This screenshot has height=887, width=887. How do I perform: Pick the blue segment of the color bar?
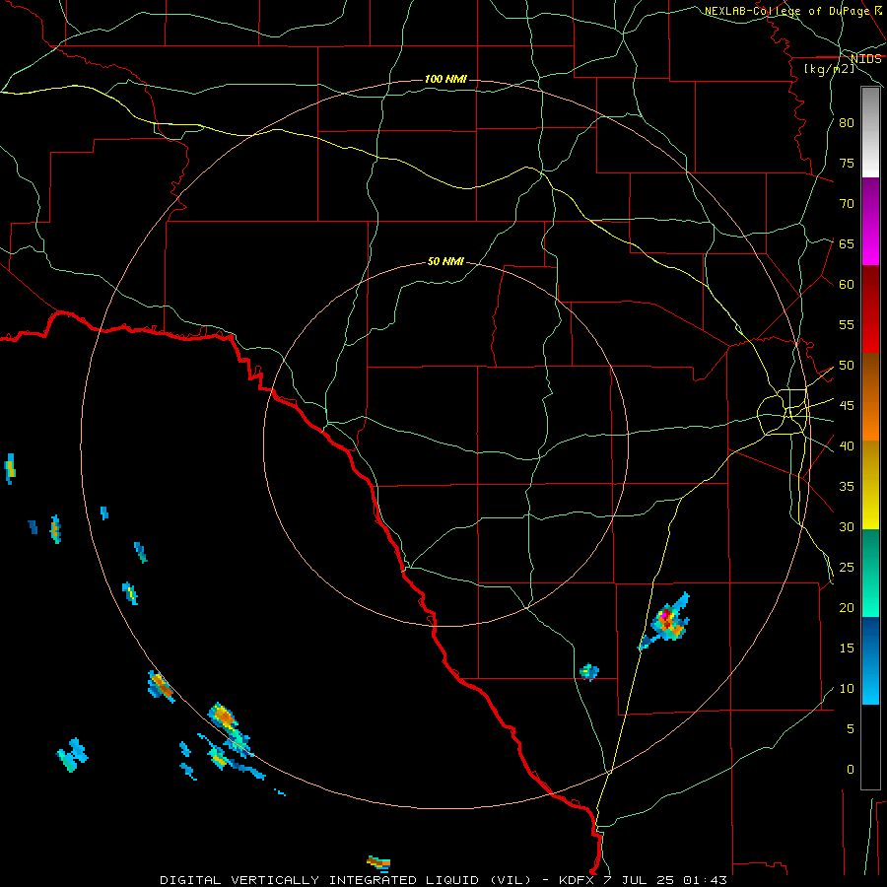tap(870, 660)
